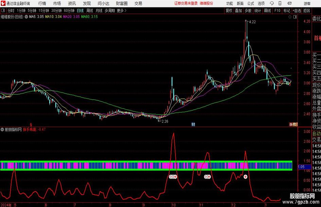Viewport: 321px width, 207px height.
Task: Switch to 1分钟 period tab
Action: (x=21, y=11)
